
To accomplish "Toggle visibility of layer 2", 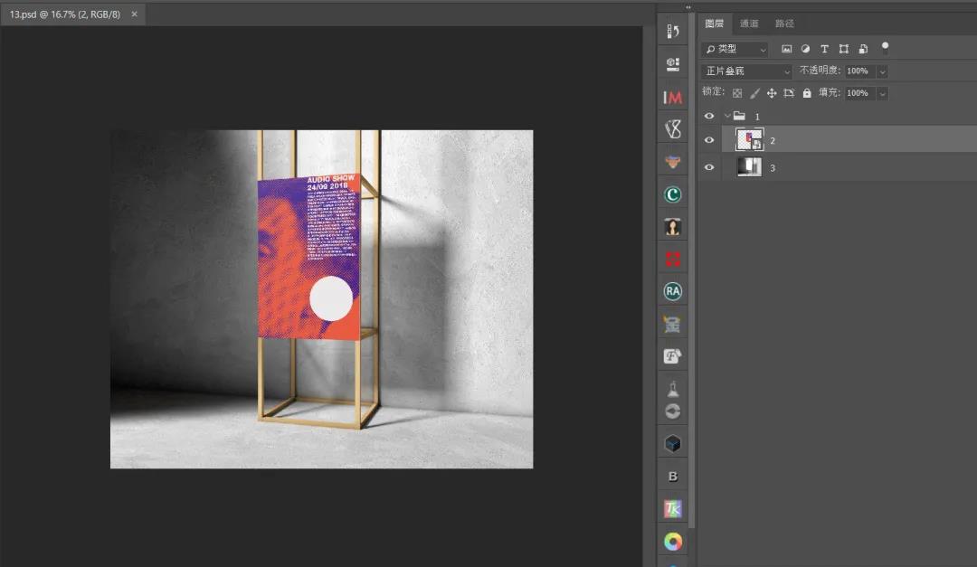I will click(x=709, y=140).
